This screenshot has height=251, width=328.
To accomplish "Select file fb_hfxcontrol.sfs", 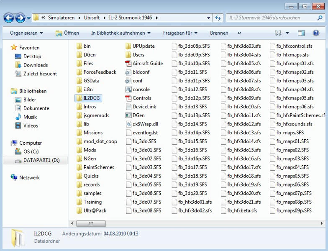I will (x=291, y=46).
